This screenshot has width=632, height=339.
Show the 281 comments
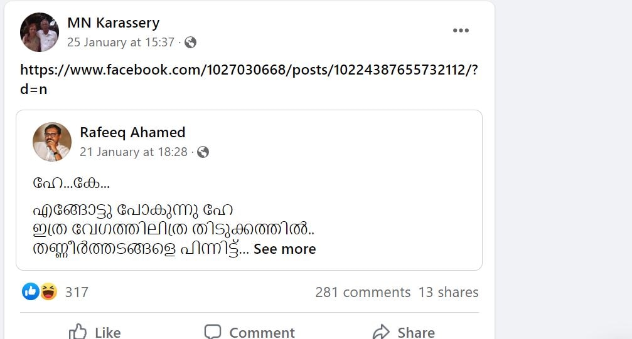(x=362, y=292)
